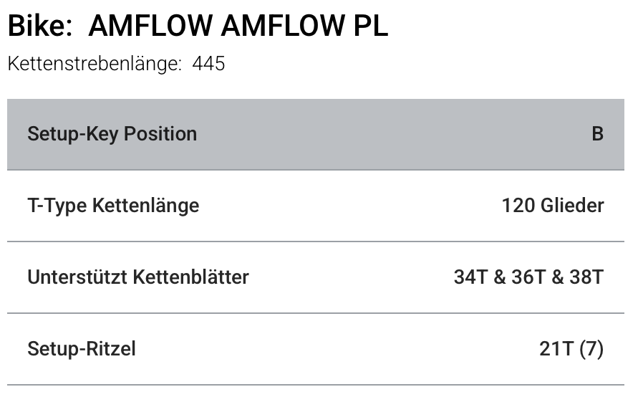
Task: Click the 34T chainring value
Action: [470, 277]
